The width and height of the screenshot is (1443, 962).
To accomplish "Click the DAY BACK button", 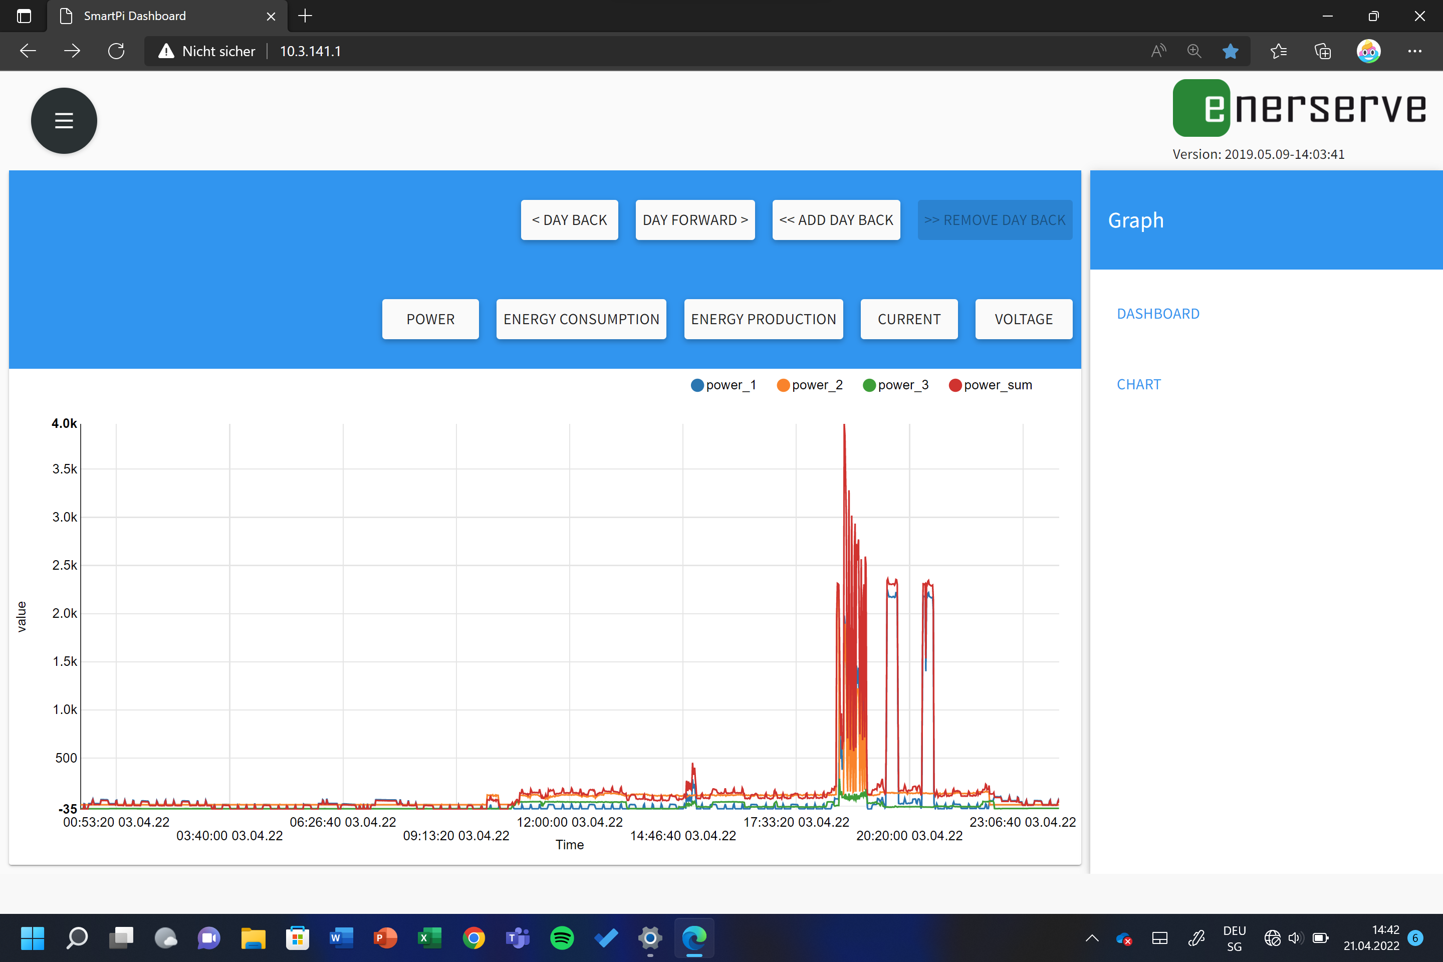I will pyautogui.click(x=569, y=219).
